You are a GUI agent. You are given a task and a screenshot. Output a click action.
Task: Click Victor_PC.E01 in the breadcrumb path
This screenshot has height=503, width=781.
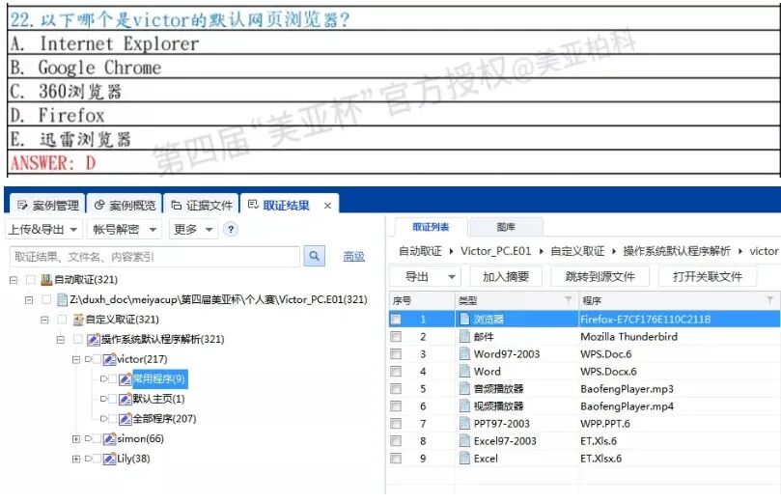pos(495,251)
